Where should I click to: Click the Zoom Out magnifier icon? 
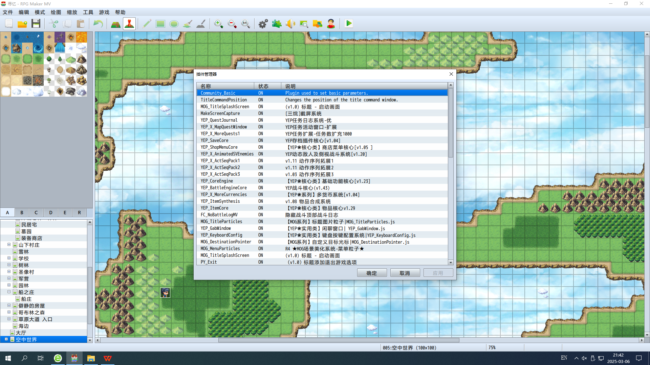232,24
